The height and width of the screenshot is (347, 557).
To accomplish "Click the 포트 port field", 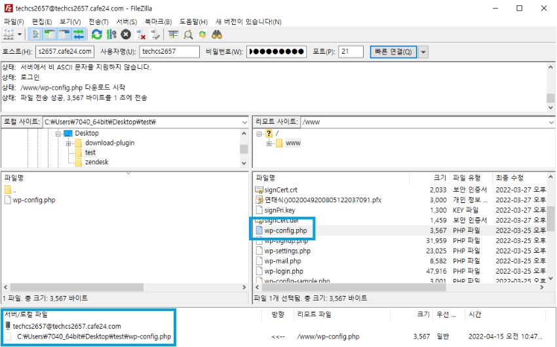I will click(351, 52).
